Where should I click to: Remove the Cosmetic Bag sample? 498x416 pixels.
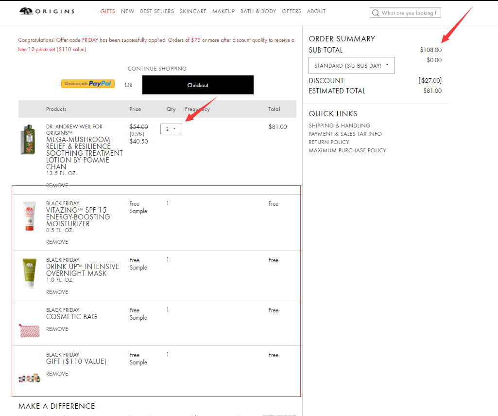57,329
